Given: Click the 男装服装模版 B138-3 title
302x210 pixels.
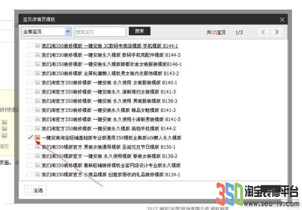Looking at the screenshot, I should point(110,101).
